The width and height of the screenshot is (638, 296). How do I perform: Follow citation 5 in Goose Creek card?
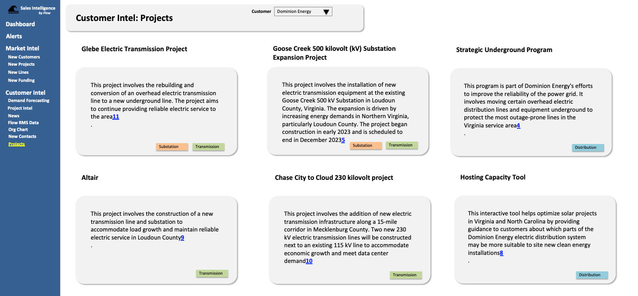[x=343, y=140]
